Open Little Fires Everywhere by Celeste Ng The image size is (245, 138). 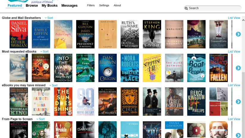85,68
